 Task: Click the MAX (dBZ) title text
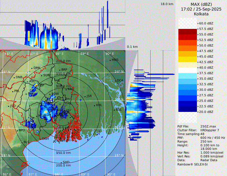coord(201,4)
